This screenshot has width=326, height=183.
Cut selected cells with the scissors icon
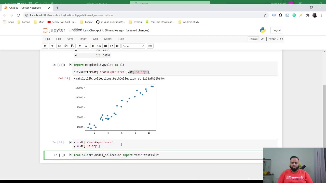(59, 46)
